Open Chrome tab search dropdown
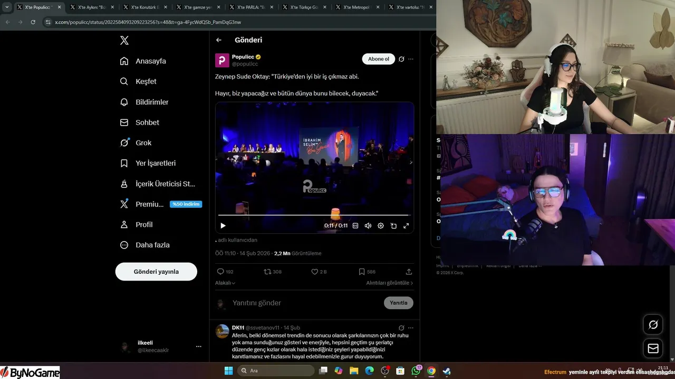This screenshot has width=675, height=379. tap(7, 7)
